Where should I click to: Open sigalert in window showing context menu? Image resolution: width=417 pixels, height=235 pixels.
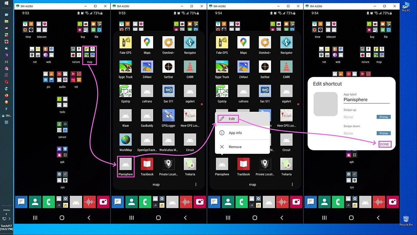(x=286, y=91)
